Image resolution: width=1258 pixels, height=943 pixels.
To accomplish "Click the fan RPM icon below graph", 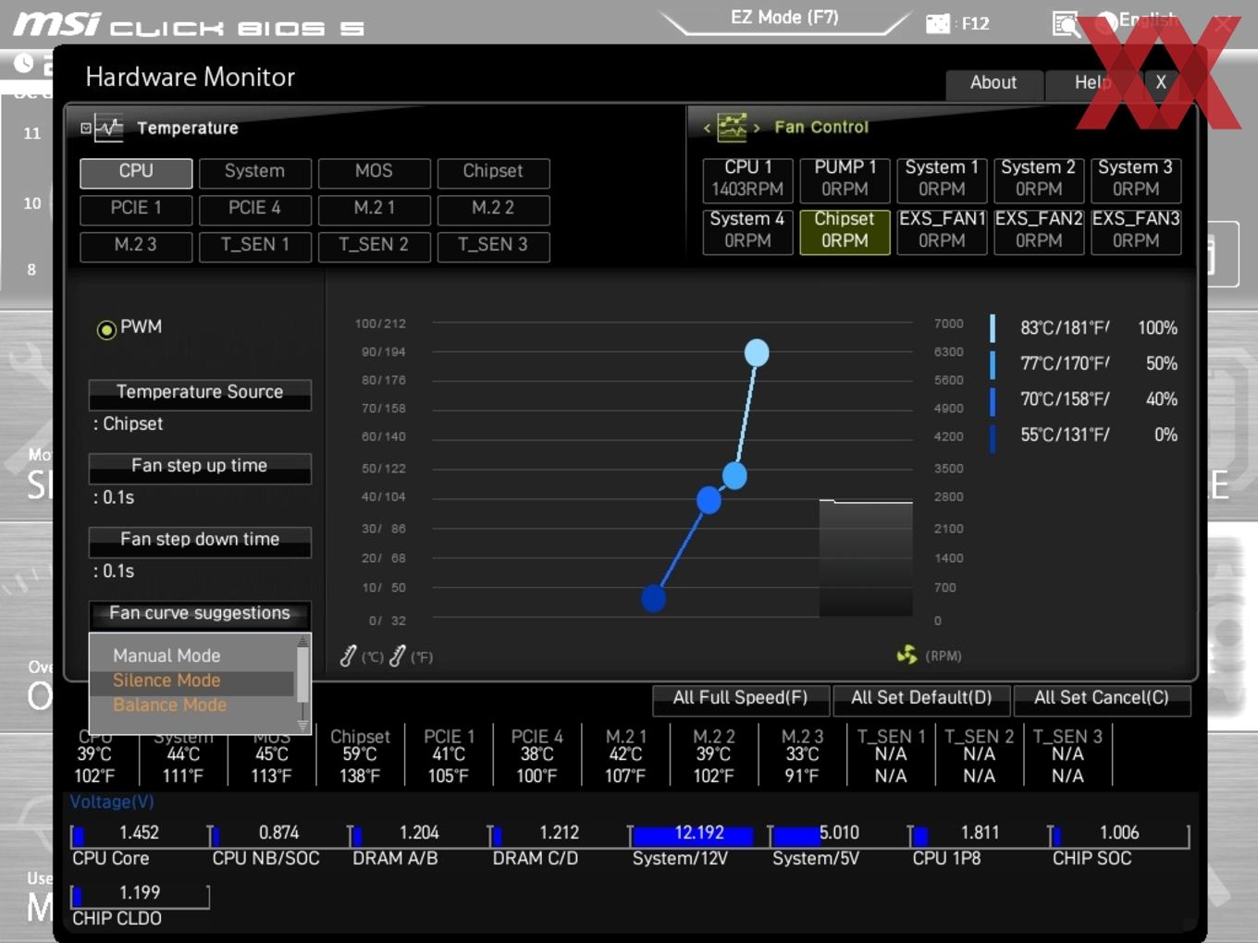I will [x=906, y=655].
